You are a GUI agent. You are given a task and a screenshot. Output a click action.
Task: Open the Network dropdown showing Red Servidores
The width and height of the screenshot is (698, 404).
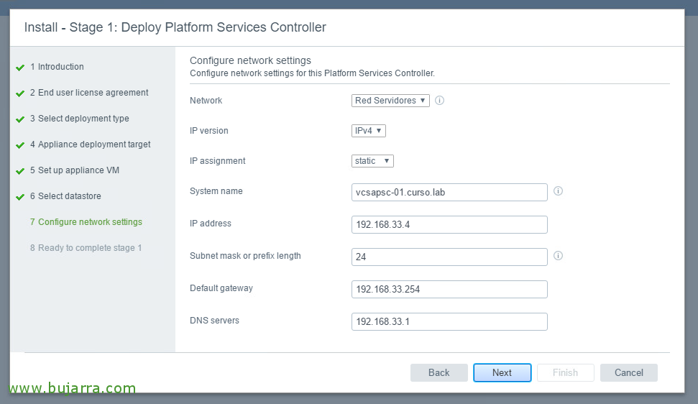pyautogui.click(x=390, y=101)
